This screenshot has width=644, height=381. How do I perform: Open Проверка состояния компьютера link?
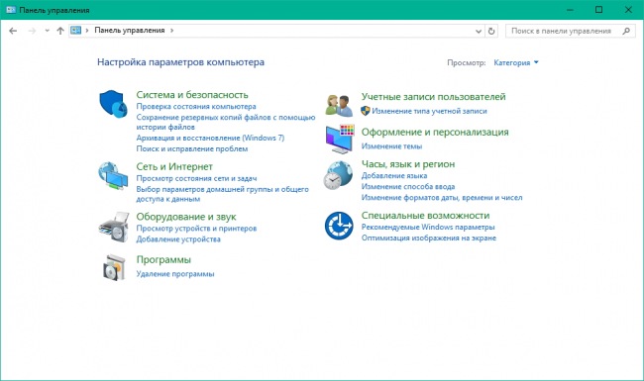coord(196,107)
